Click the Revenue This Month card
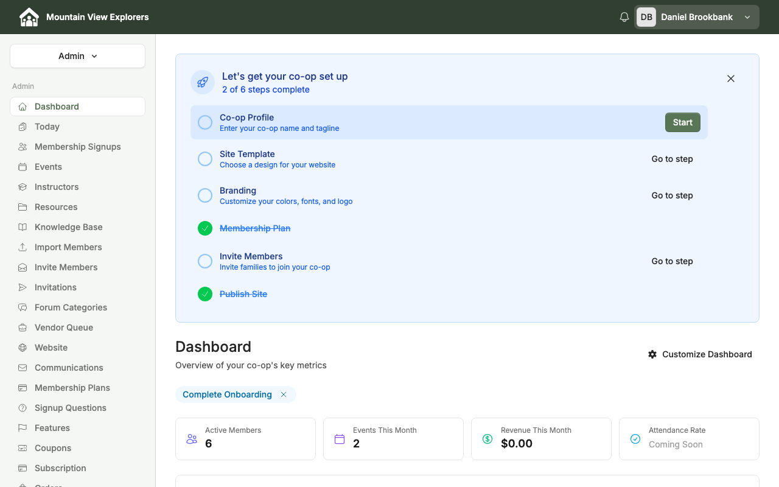This screenshot has height=487, width=779. click(541, 439)
